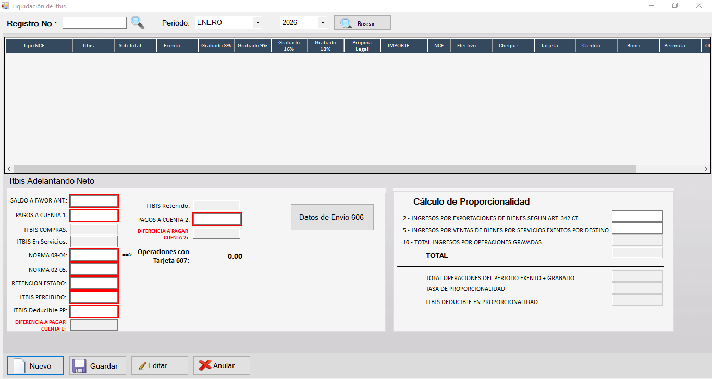The height and width of the screenshot is (379, 712).
Task: Click the IMPORTE column header
Action: pyautogui.click(x=404, y=46)
